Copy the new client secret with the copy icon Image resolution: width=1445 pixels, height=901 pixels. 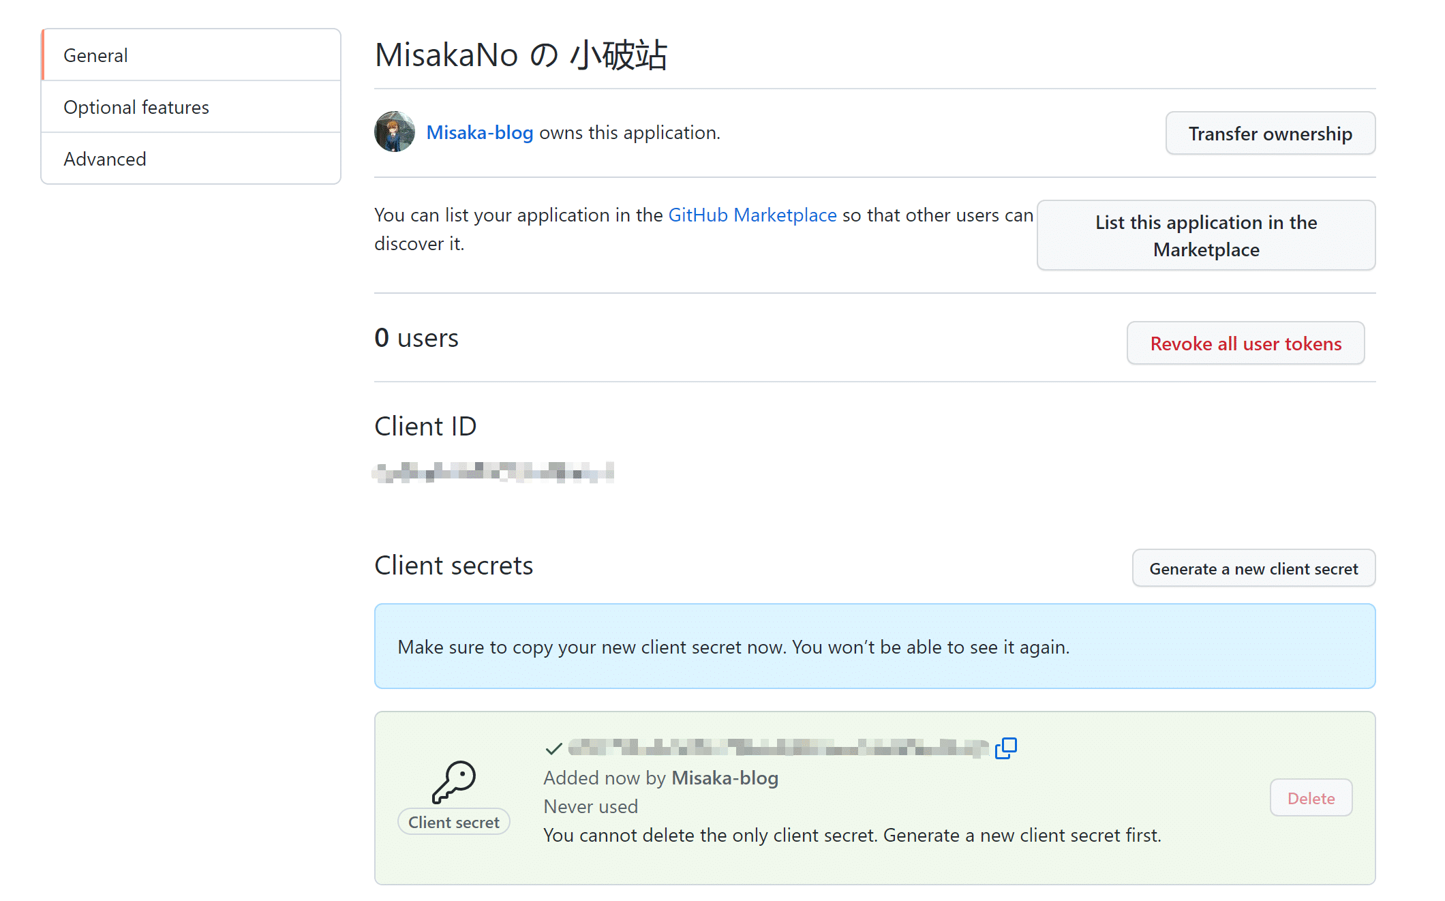tap(1005, 748)
